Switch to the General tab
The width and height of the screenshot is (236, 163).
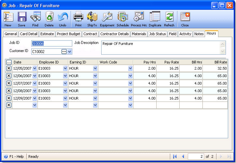click(x=10, y=34)
